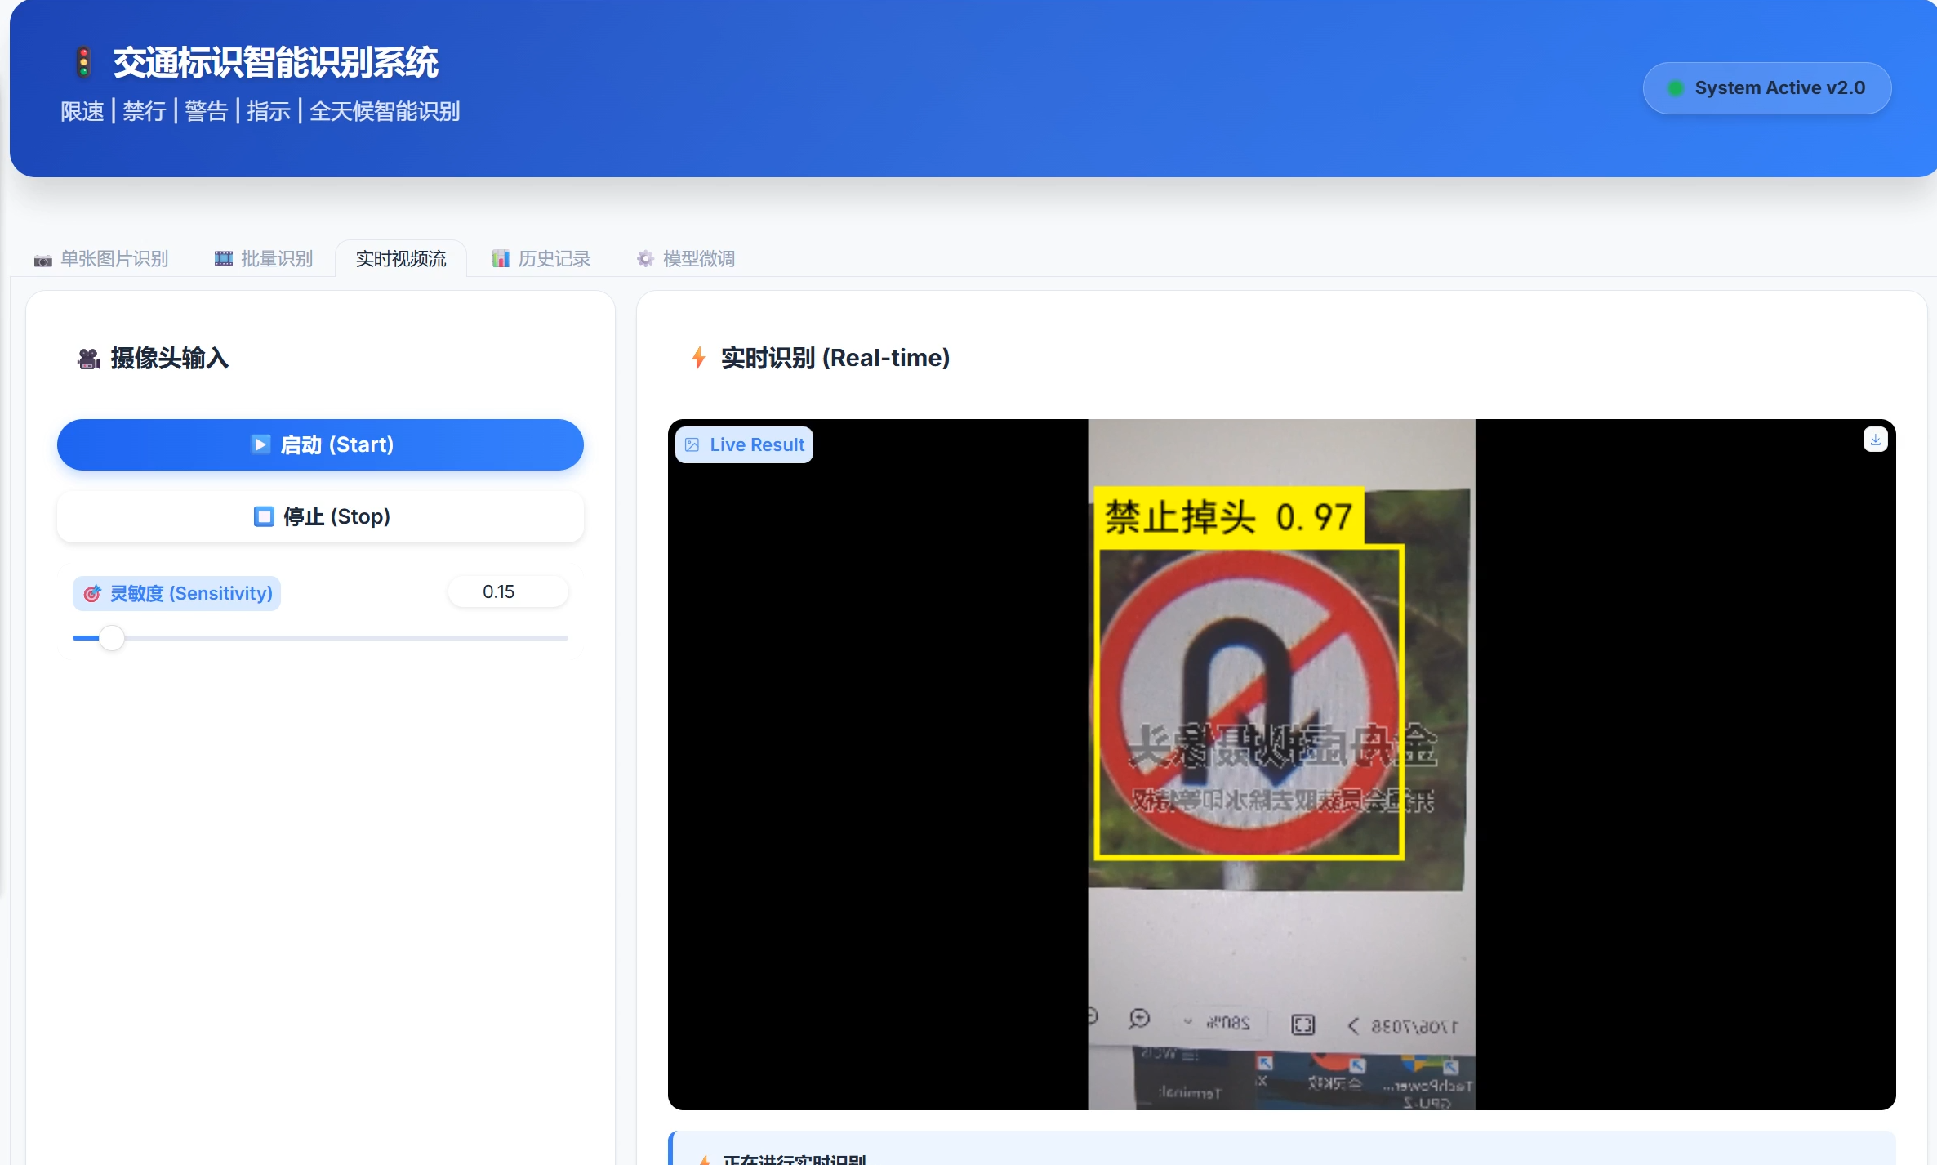The image size is (1937, 1165).
Task: Switch to the 批量识别 tab
Action: pyautogui.click(x=264, y=259)
